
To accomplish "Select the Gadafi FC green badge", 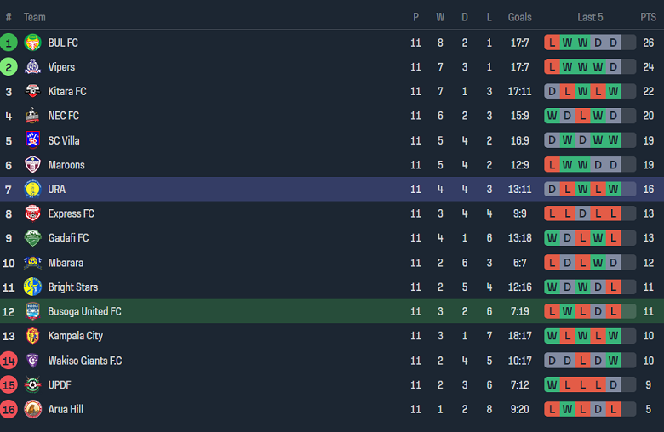I will click(x=33, y=238).
